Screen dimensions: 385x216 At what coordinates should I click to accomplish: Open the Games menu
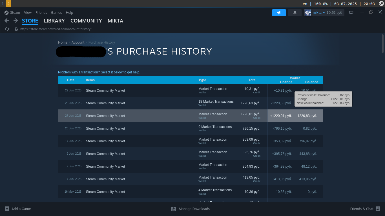(x=56, y=12)
